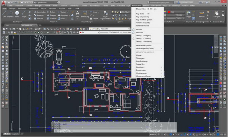The width and height of the screenshot is (228, 137).
Task: Click the help question mark icon
Action: [207, 3]
